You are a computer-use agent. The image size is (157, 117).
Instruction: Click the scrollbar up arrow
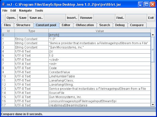tap(153, 35)
